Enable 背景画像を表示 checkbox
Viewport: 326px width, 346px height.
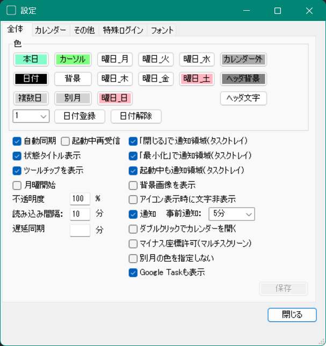(133, 185)
